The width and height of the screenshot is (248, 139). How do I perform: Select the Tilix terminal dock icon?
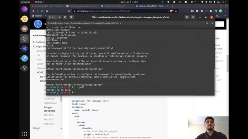click(24, 39)
